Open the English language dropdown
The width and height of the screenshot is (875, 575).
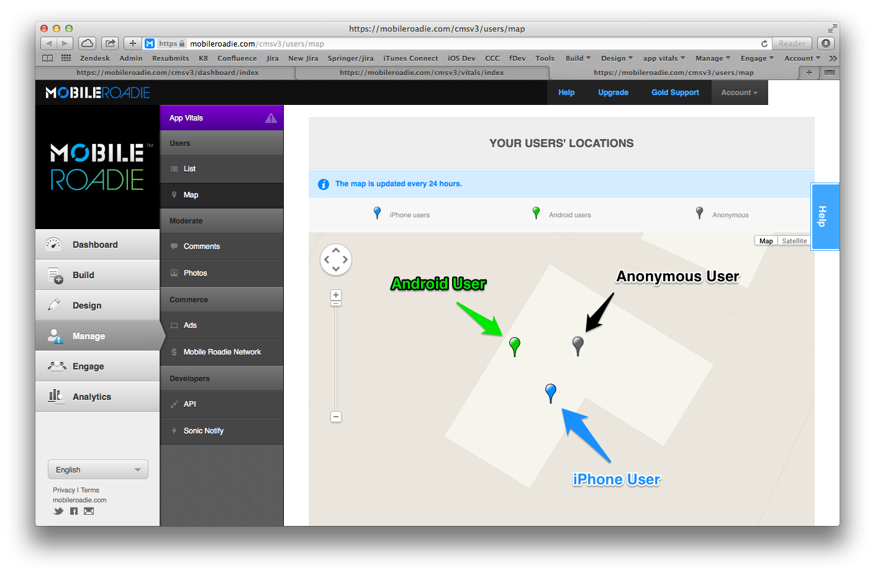click(x=98, y=469)
